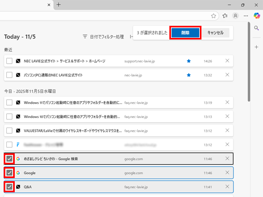263x197 pixels.
Task: Check the VALUESTAR/LaVie history row checkbox
Action: 9,131
